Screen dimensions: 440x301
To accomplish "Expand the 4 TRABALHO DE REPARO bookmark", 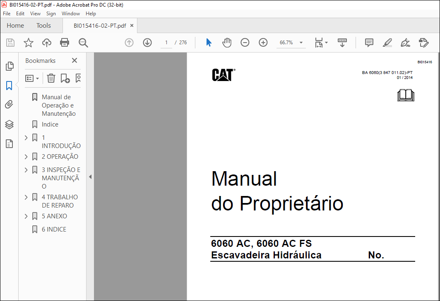I will (x=26, y=197).
